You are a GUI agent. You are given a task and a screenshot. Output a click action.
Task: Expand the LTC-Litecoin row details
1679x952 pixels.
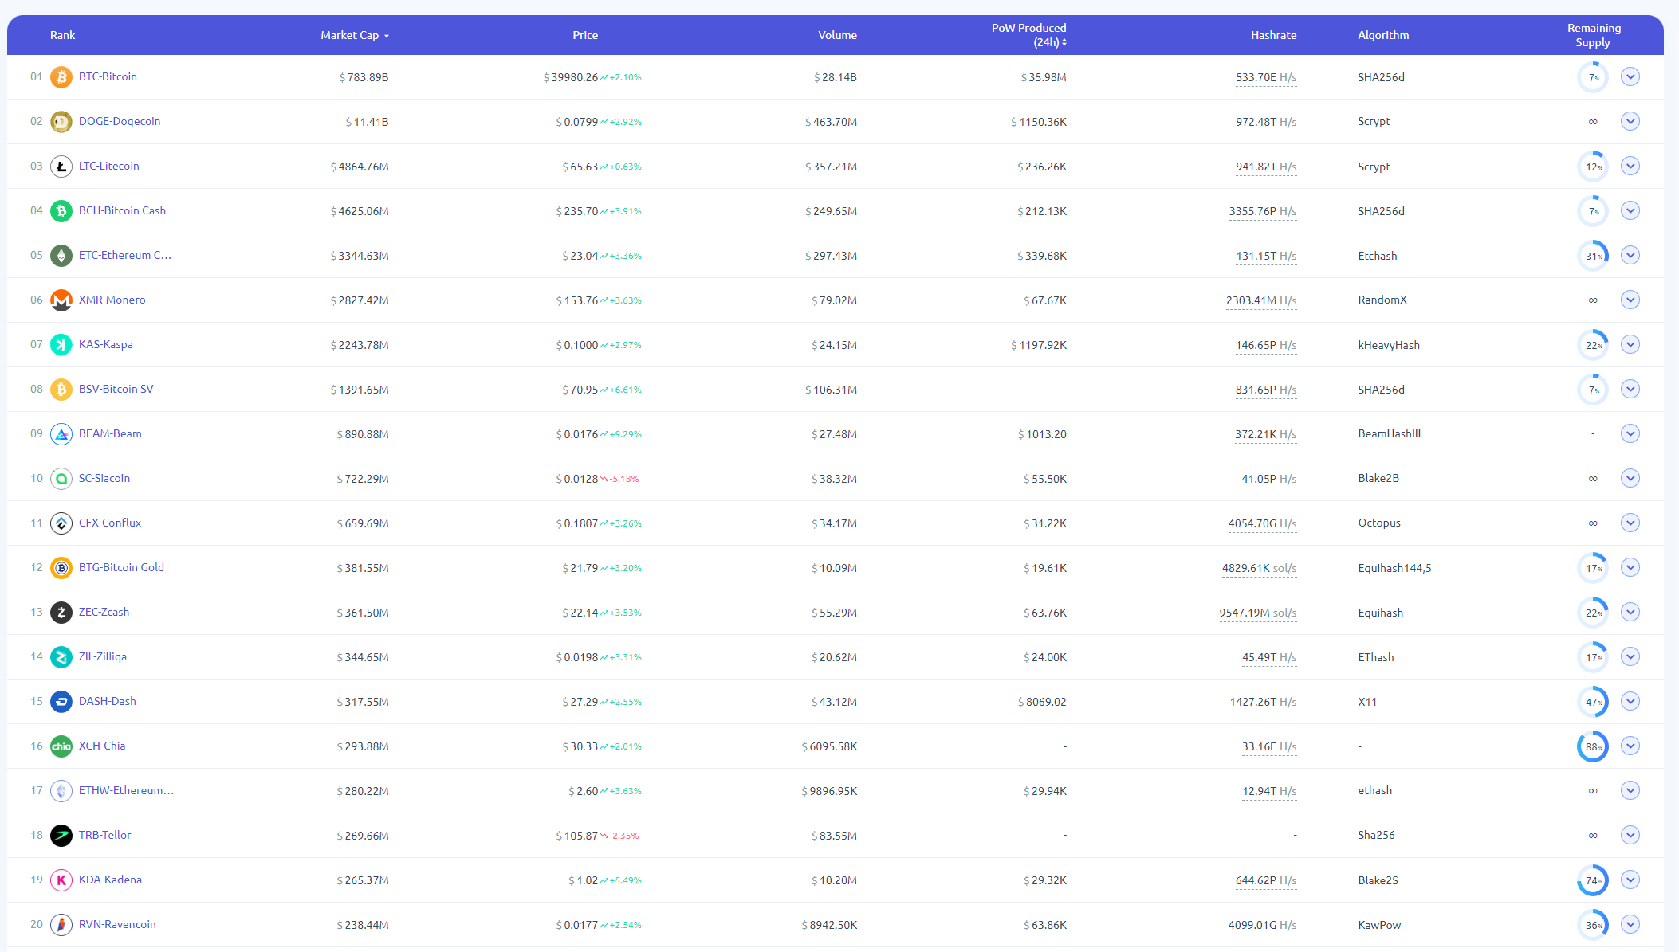click(x=1630, y=167)
